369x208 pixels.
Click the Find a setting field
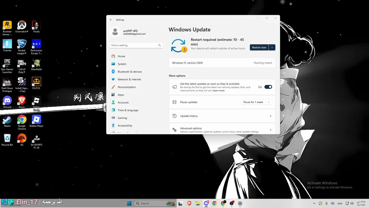[x=136, y=45]
